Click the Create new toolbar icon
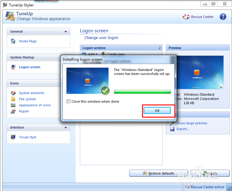The image size is (232, 191). point(103,54)
